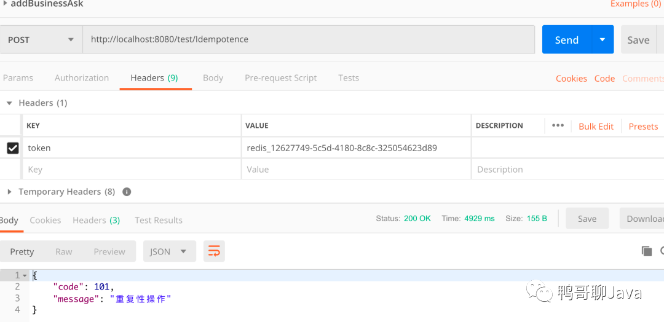The height and width of the screenshot is (322, 664).
Task: Click the empty Key placeholder field
Action: [x=132, y=169]
